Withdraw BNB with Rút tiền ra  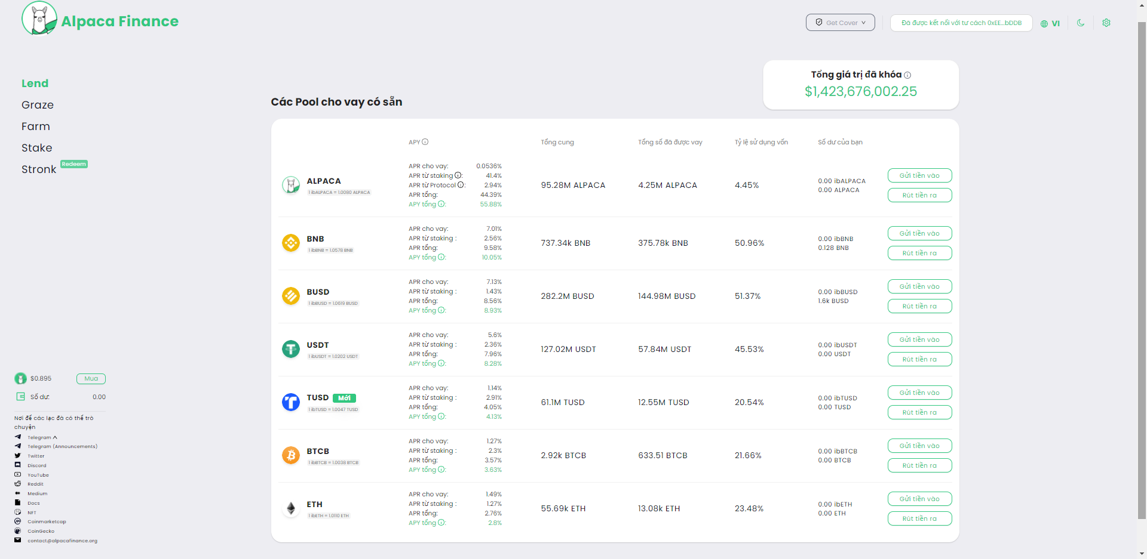tap(919, 253)
